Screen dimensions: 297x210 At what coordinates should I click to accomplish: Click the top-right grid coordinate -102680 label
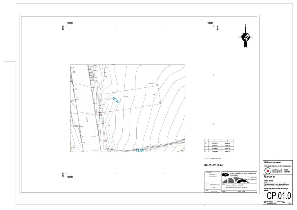coord(210,23)
